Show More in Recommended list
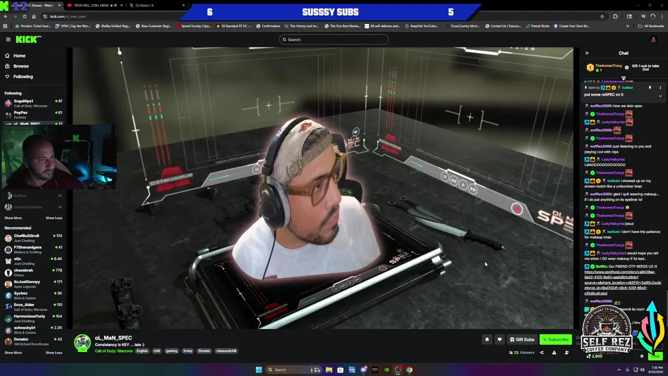 (13, 352)
